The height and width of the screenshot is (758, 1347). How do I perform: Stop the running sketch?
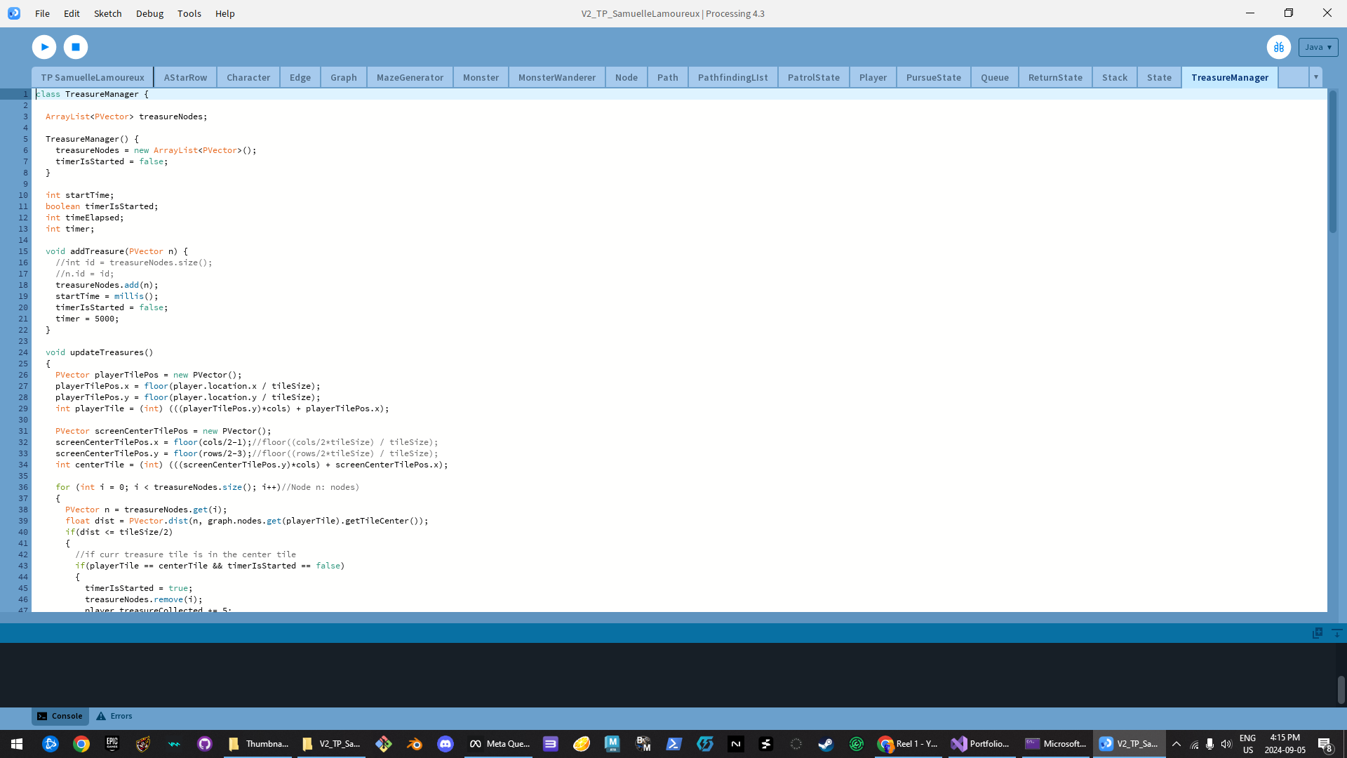pyautogui.click(x=76, y=47)
